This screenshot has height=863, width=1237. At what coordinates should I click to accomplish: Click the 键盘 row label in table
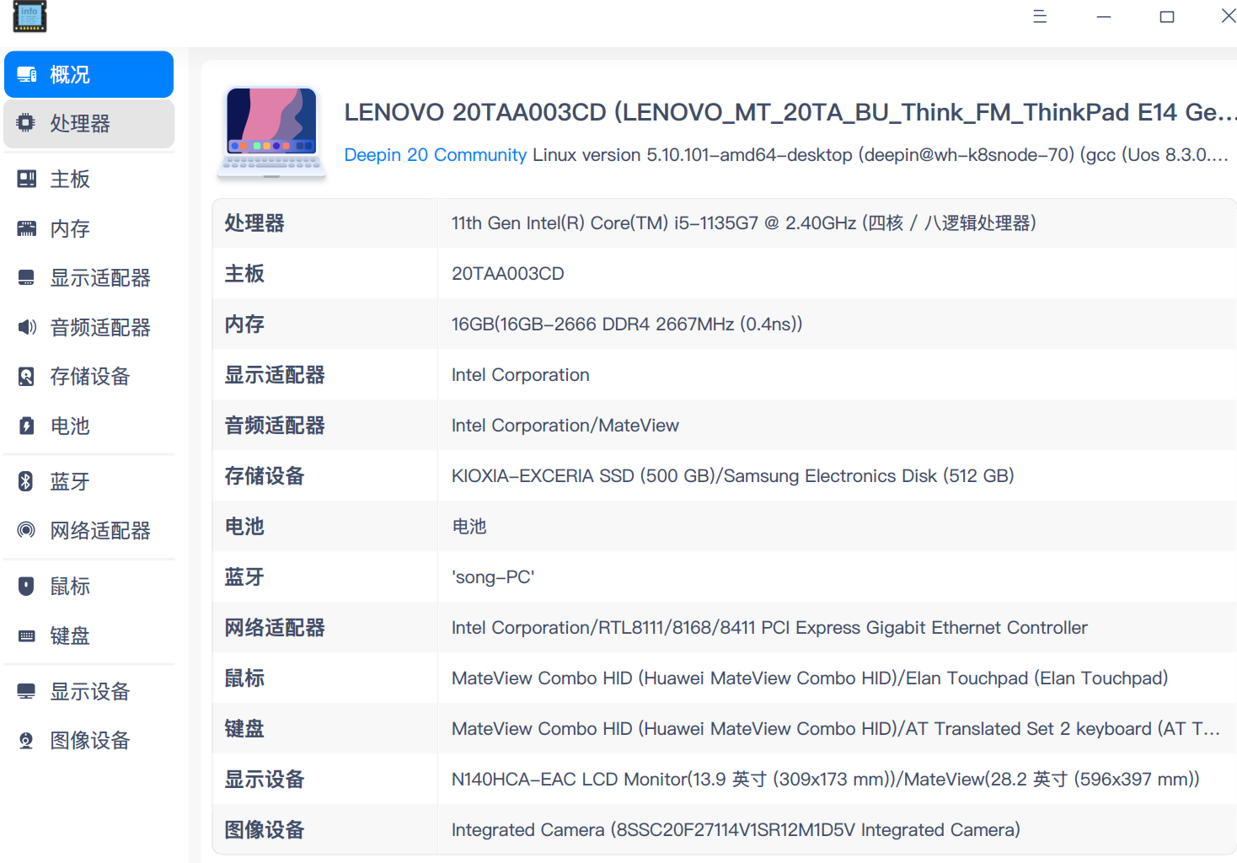coord(244,729)
